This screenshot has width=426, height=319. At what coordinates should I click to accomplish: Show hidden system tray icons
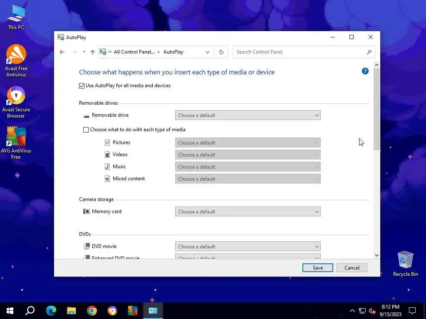point(352,311)
